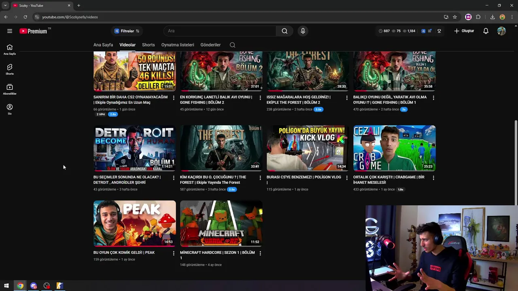Open options for the Crabgame video
Image resolution: width=518 pixels, height=291 pixels.
click(x=433, y=178)
